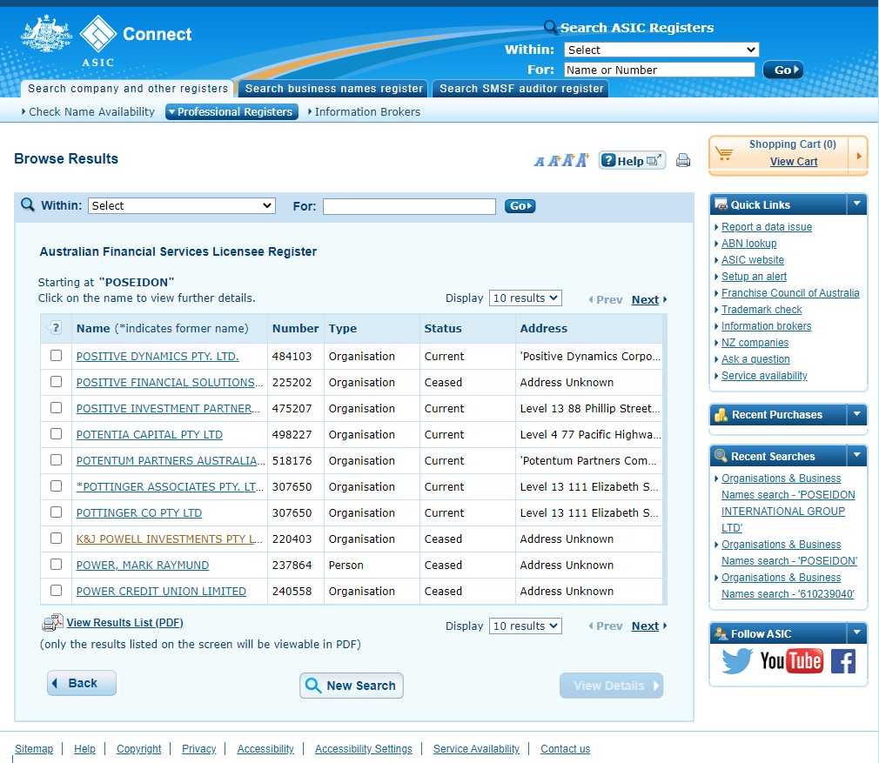Switch to Search SMSF auditor register tab
Viewport: 879px width, 763px height.
(520, 89)
